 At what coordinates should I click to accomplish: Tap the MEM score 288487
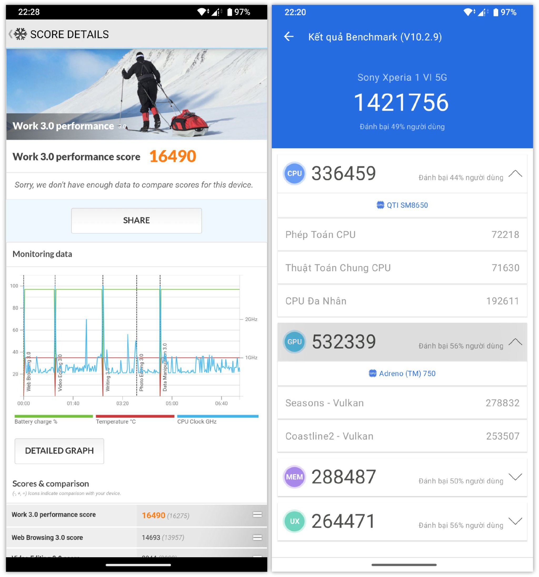pos(343,477)
